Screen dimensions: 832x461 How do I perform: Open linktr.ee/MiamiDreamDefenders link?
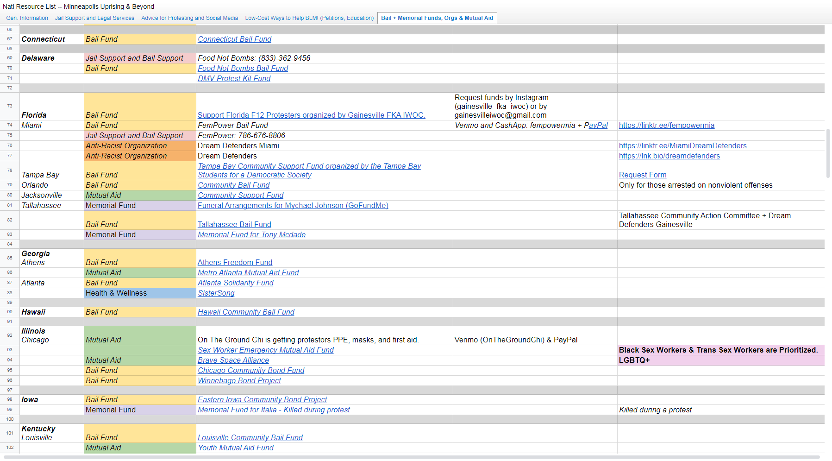click(683, 146)
